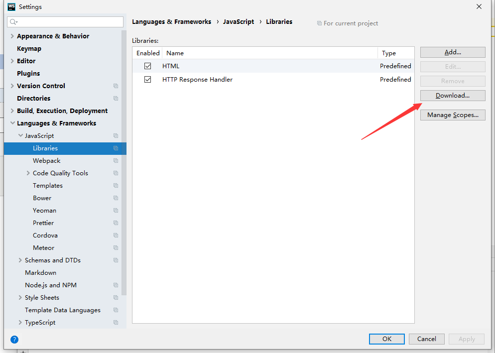Click the vertical scrollbar of settings tree
The height and width of the screenshot is (353, 495).
124,163
